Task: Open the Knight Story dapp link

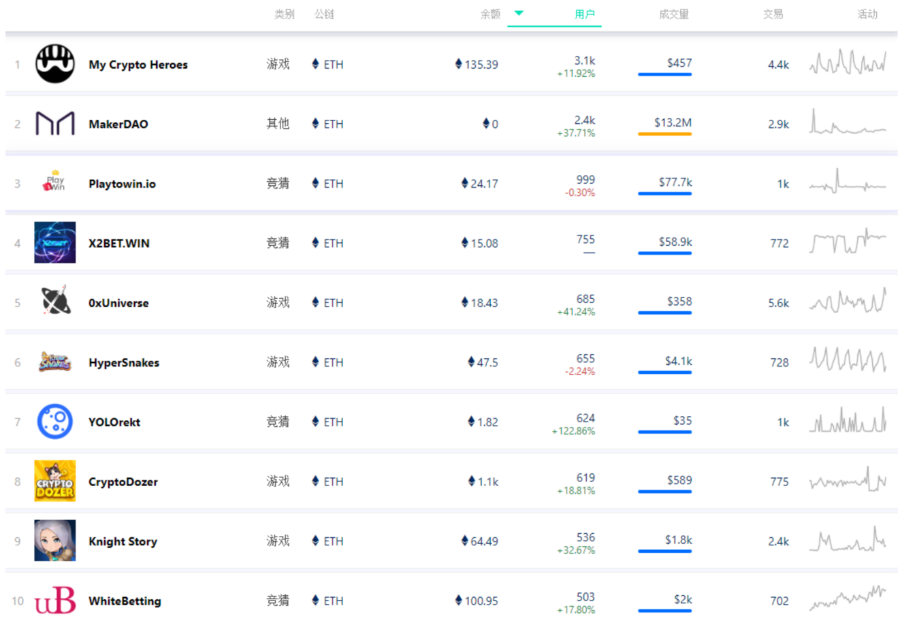Action: (x=123, y=541)
